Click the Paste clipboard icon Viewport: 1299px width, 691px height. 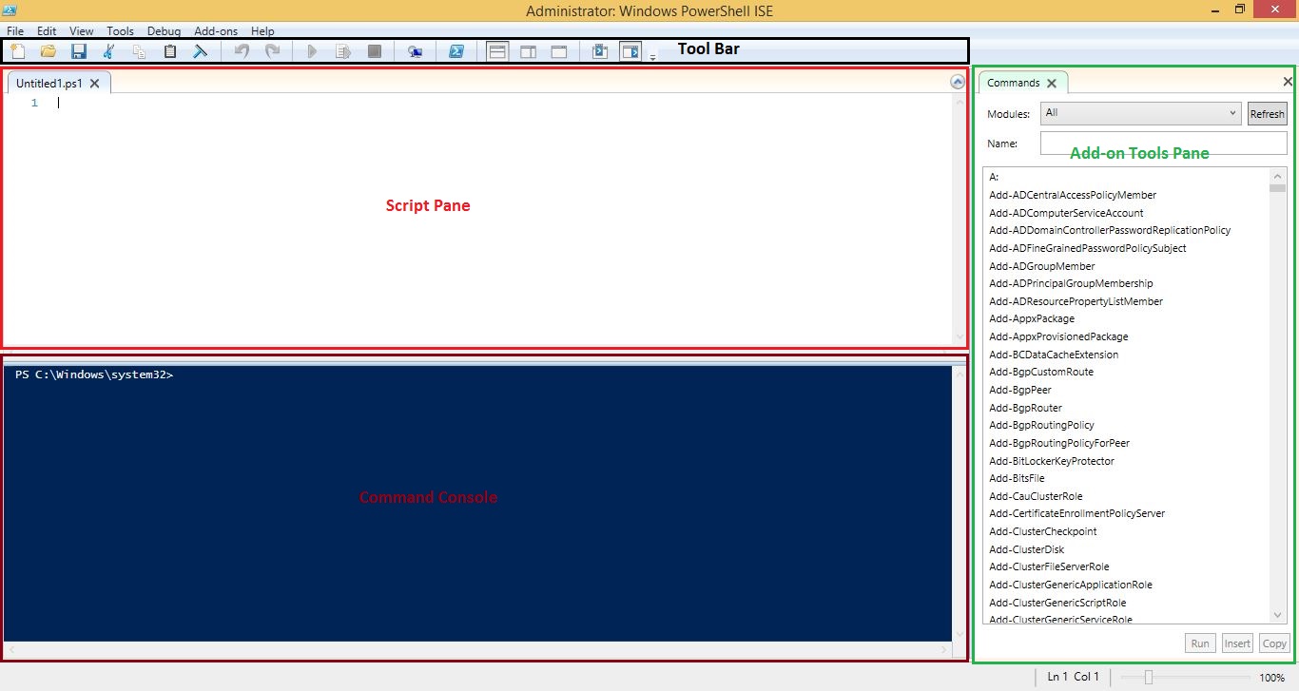170,51
